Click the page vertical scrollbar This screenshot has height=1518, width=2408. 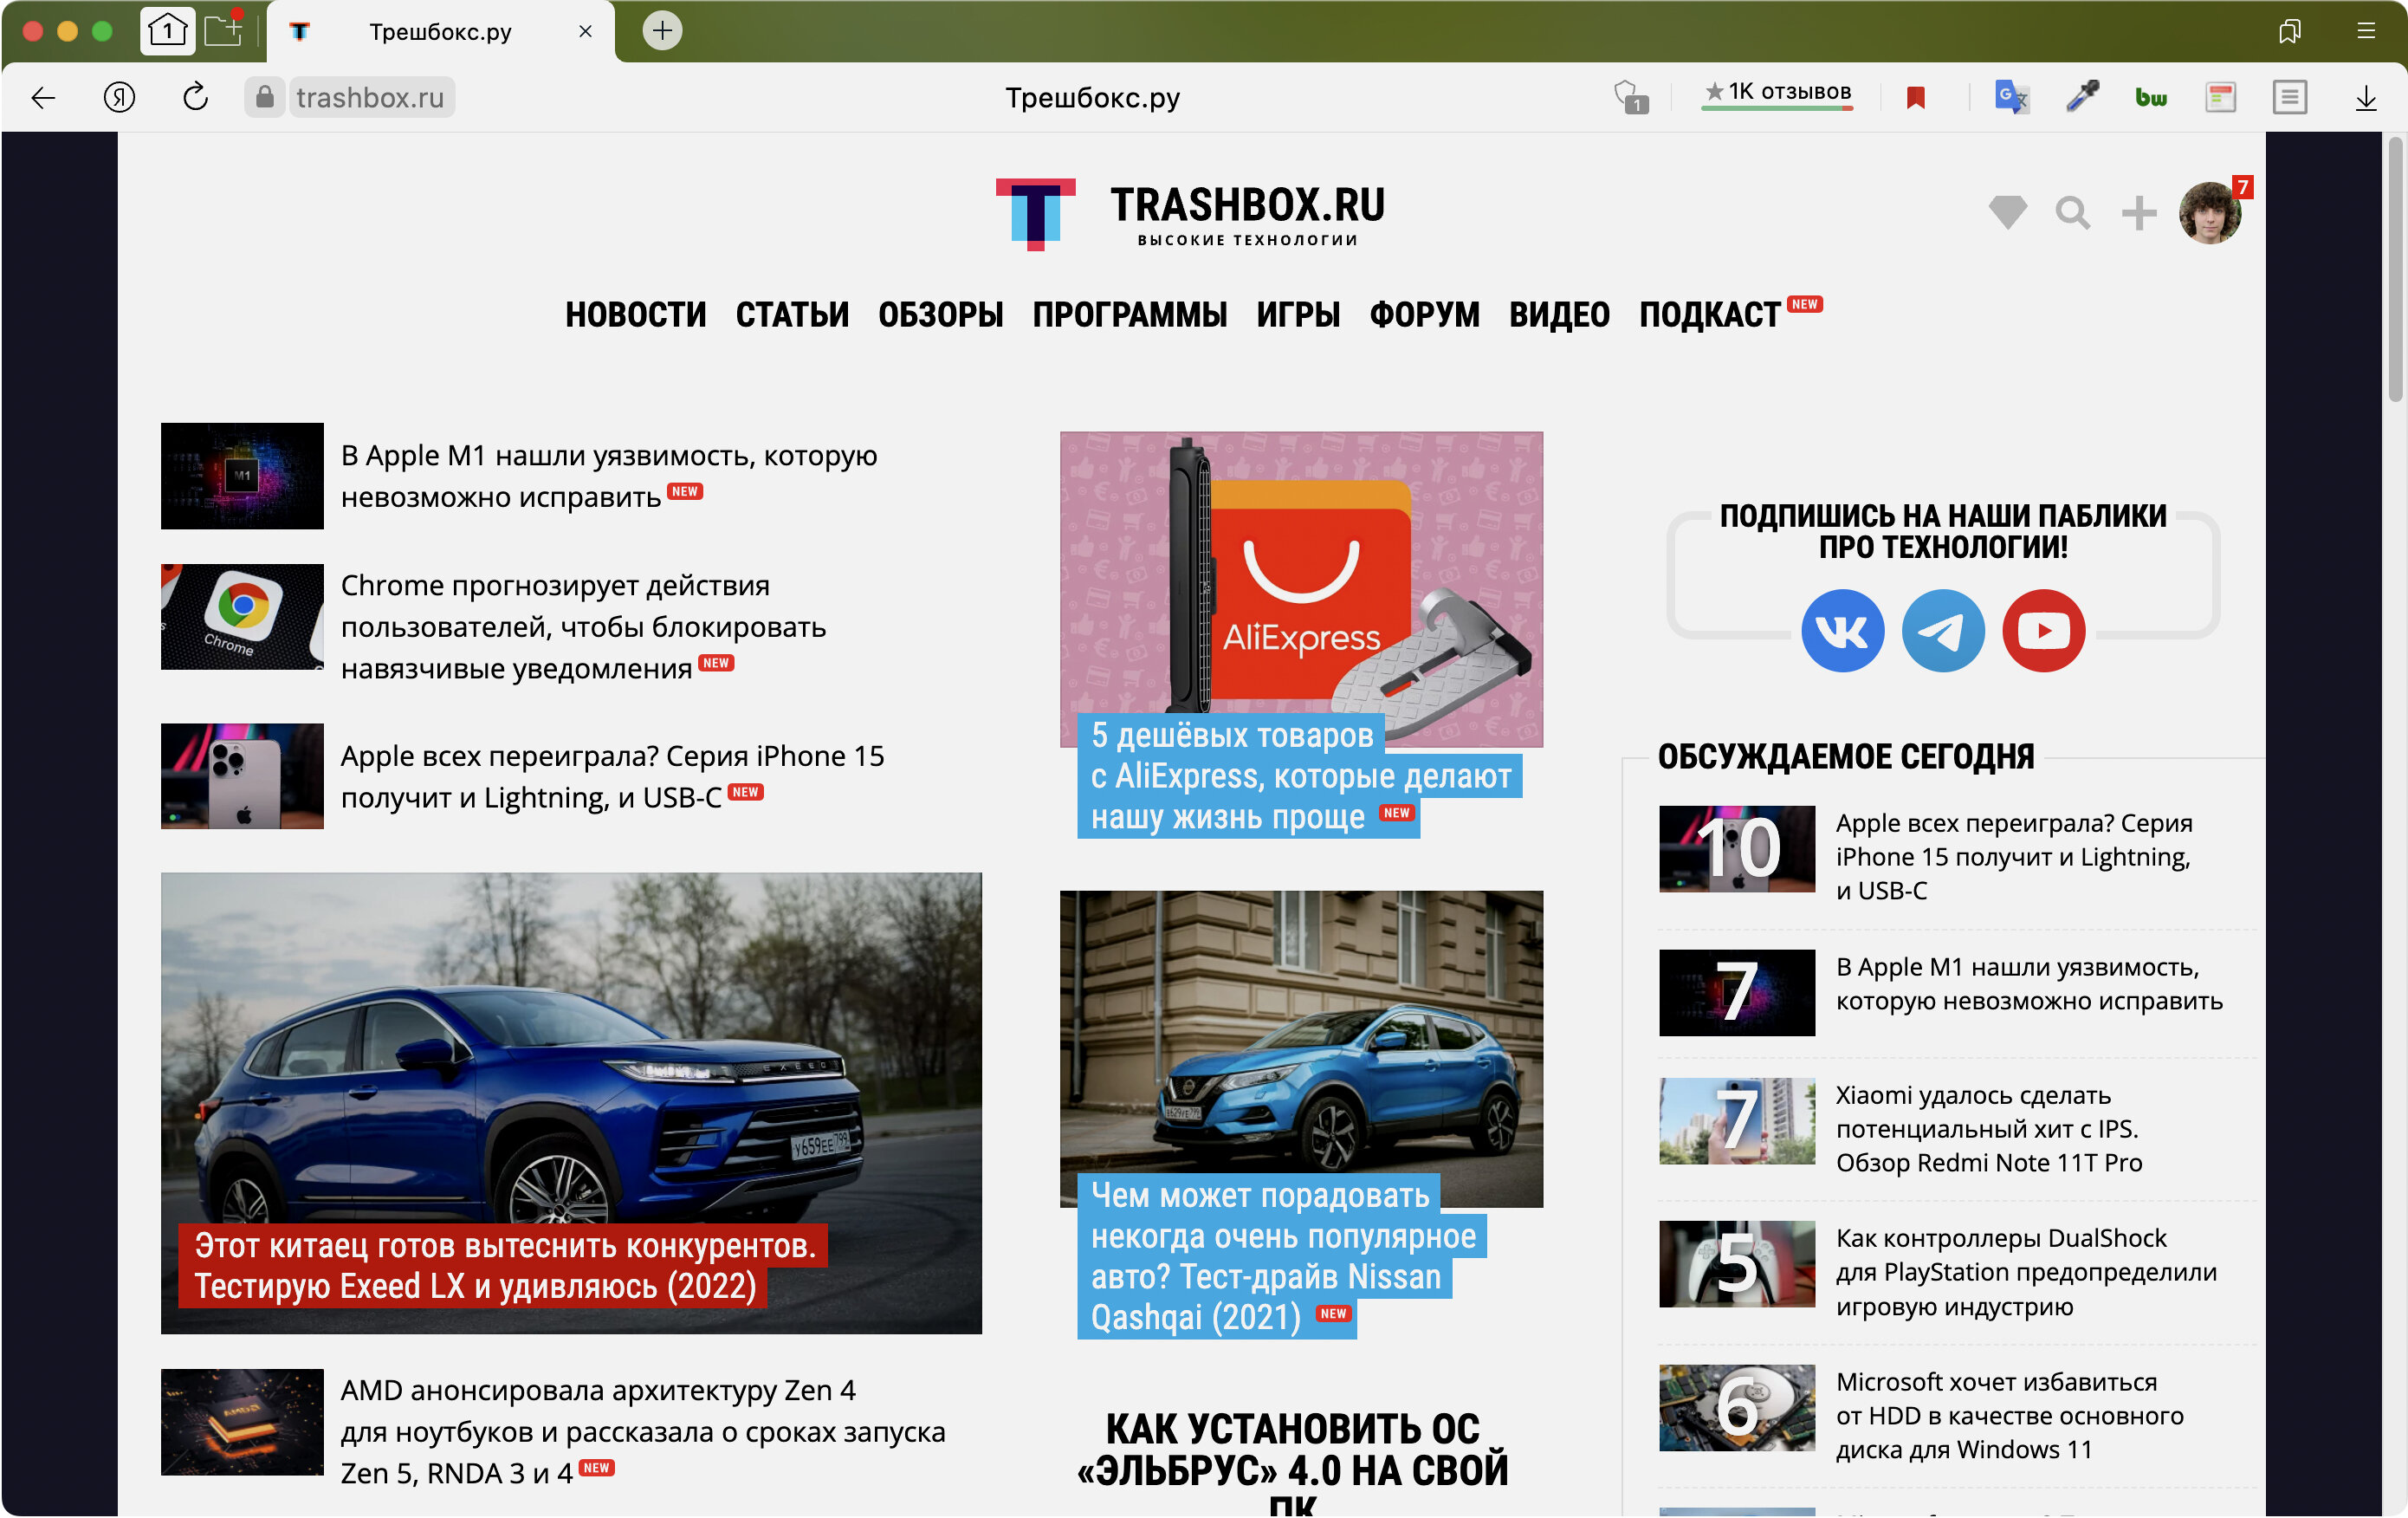pos(2395,270)
